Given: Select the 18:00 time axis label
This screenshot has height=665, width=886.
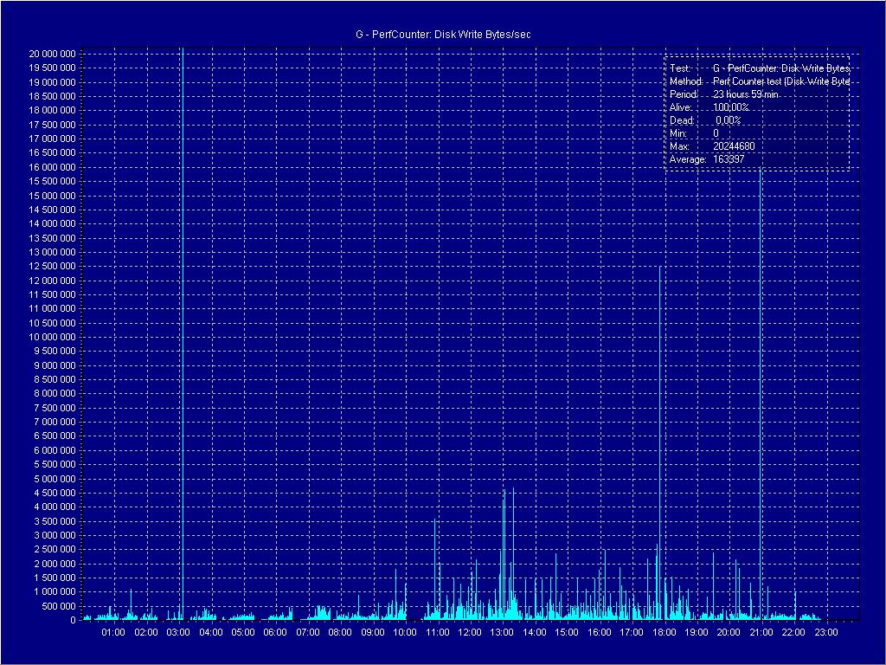Looking at the screenshot, I should pyautogui.click(x=664, y=633).
